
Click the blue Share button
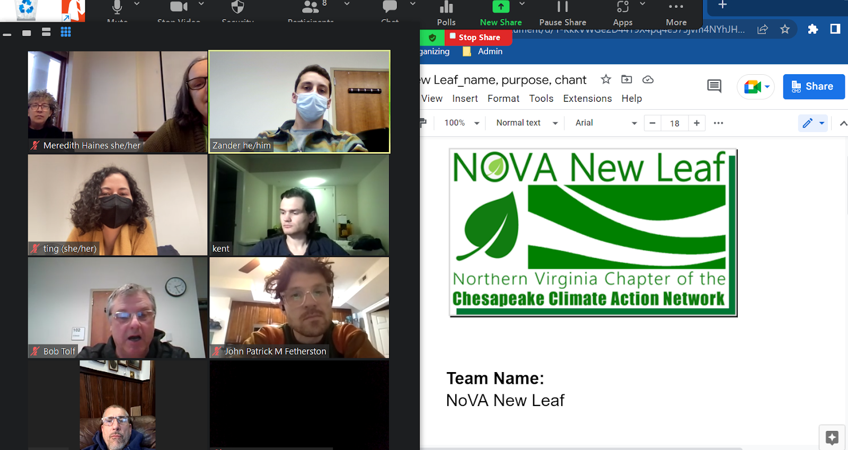point(814,86)
